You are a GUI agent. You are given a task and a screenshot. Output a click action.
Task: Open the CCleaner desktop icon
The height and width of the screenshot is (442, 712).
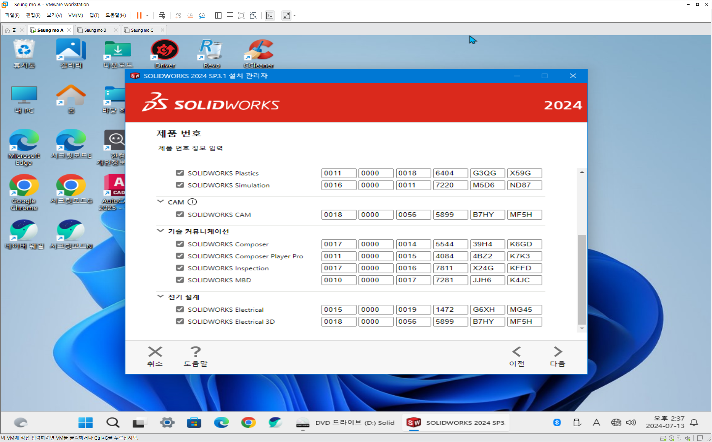259,54
